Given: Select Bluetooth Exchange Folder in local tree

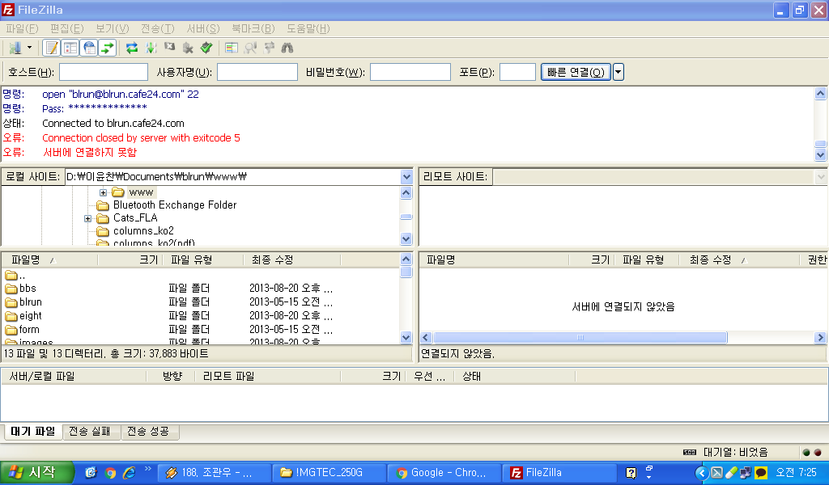Looking at the screenshot, I should (175, 205).
